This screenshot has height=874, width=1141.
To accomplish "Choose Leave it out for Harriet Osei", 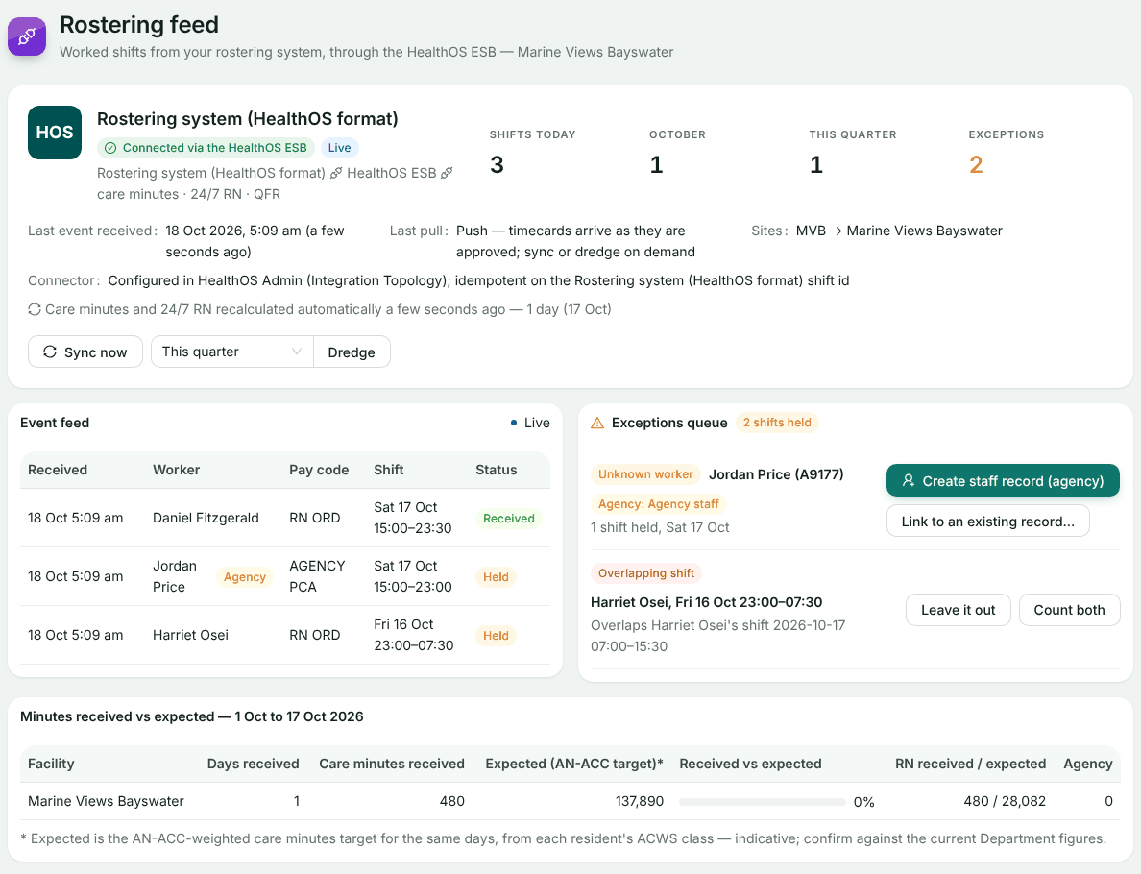I will (958, 610).
